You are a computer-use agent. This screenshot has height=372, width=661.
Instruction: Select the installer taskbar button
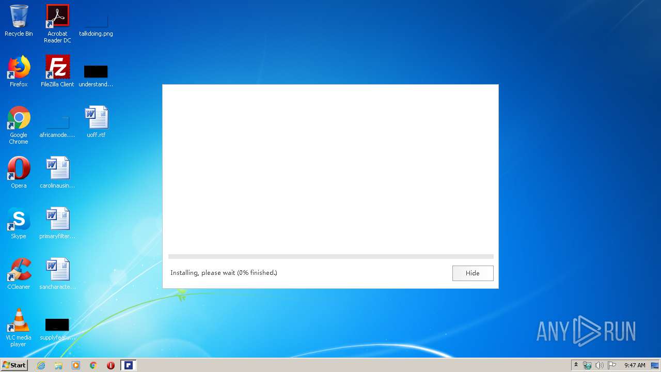[129, 365]
